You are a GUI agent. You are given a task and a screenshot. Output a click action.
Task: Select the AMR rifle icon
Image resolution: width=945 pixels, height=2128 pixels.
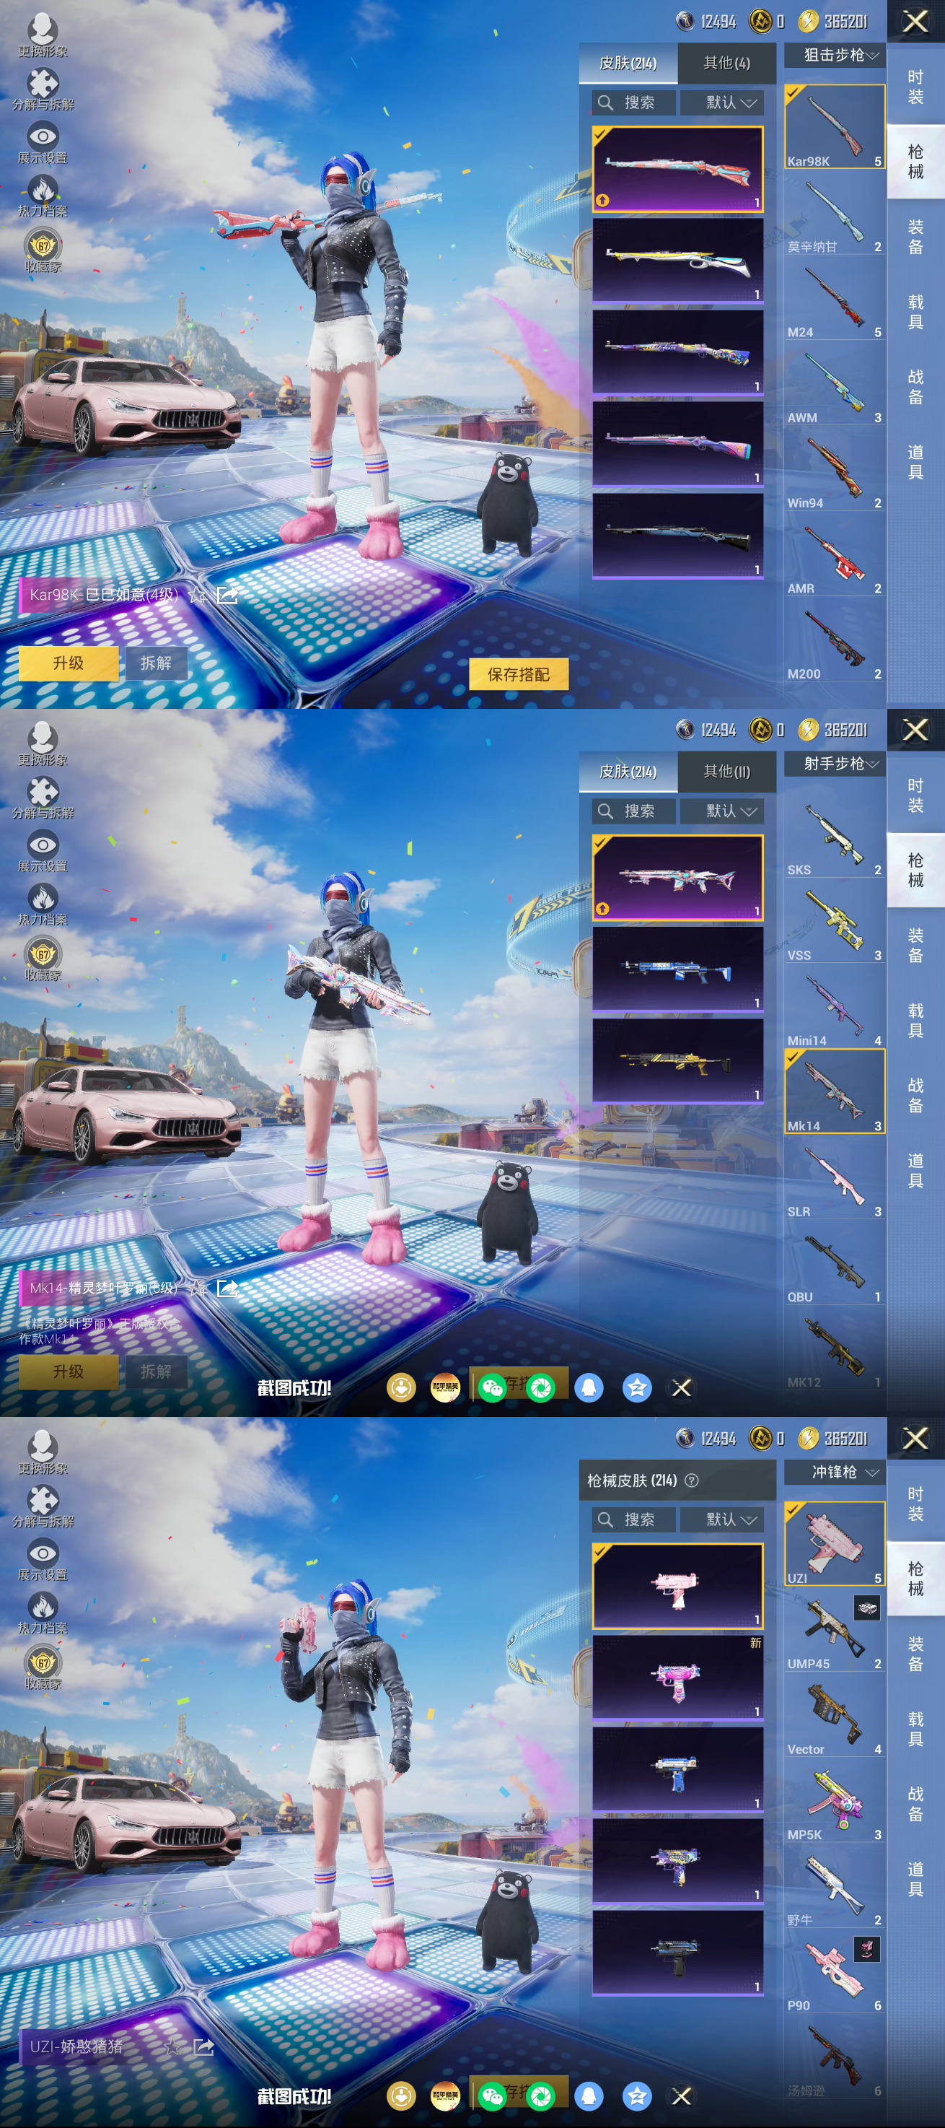(835, 554)
